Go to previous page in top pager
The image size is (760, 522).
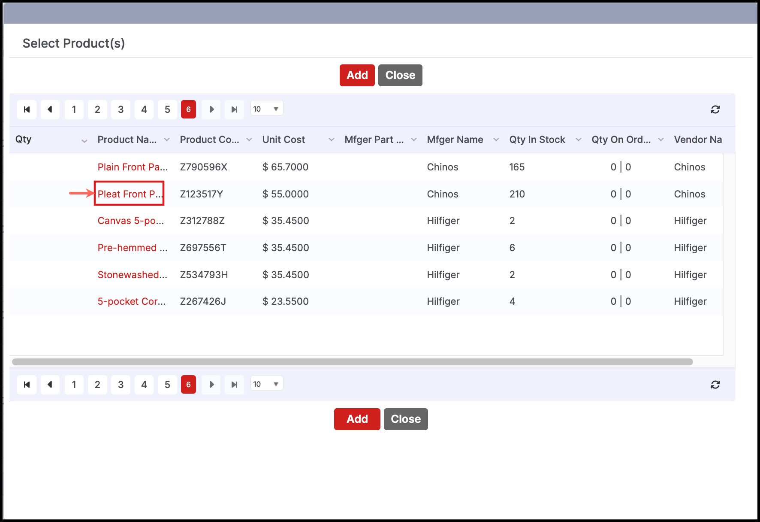coord(50,109)
